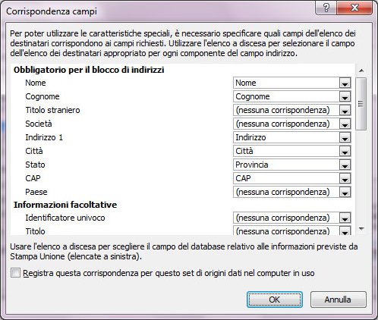Open the Nome field dropdown arrow
Screen dimensions: 378x320
[x=345, y=83]
